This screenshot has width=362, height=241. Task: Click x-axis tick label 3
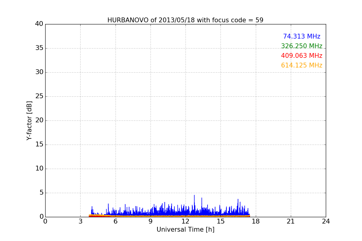click(x=80, y=221)
